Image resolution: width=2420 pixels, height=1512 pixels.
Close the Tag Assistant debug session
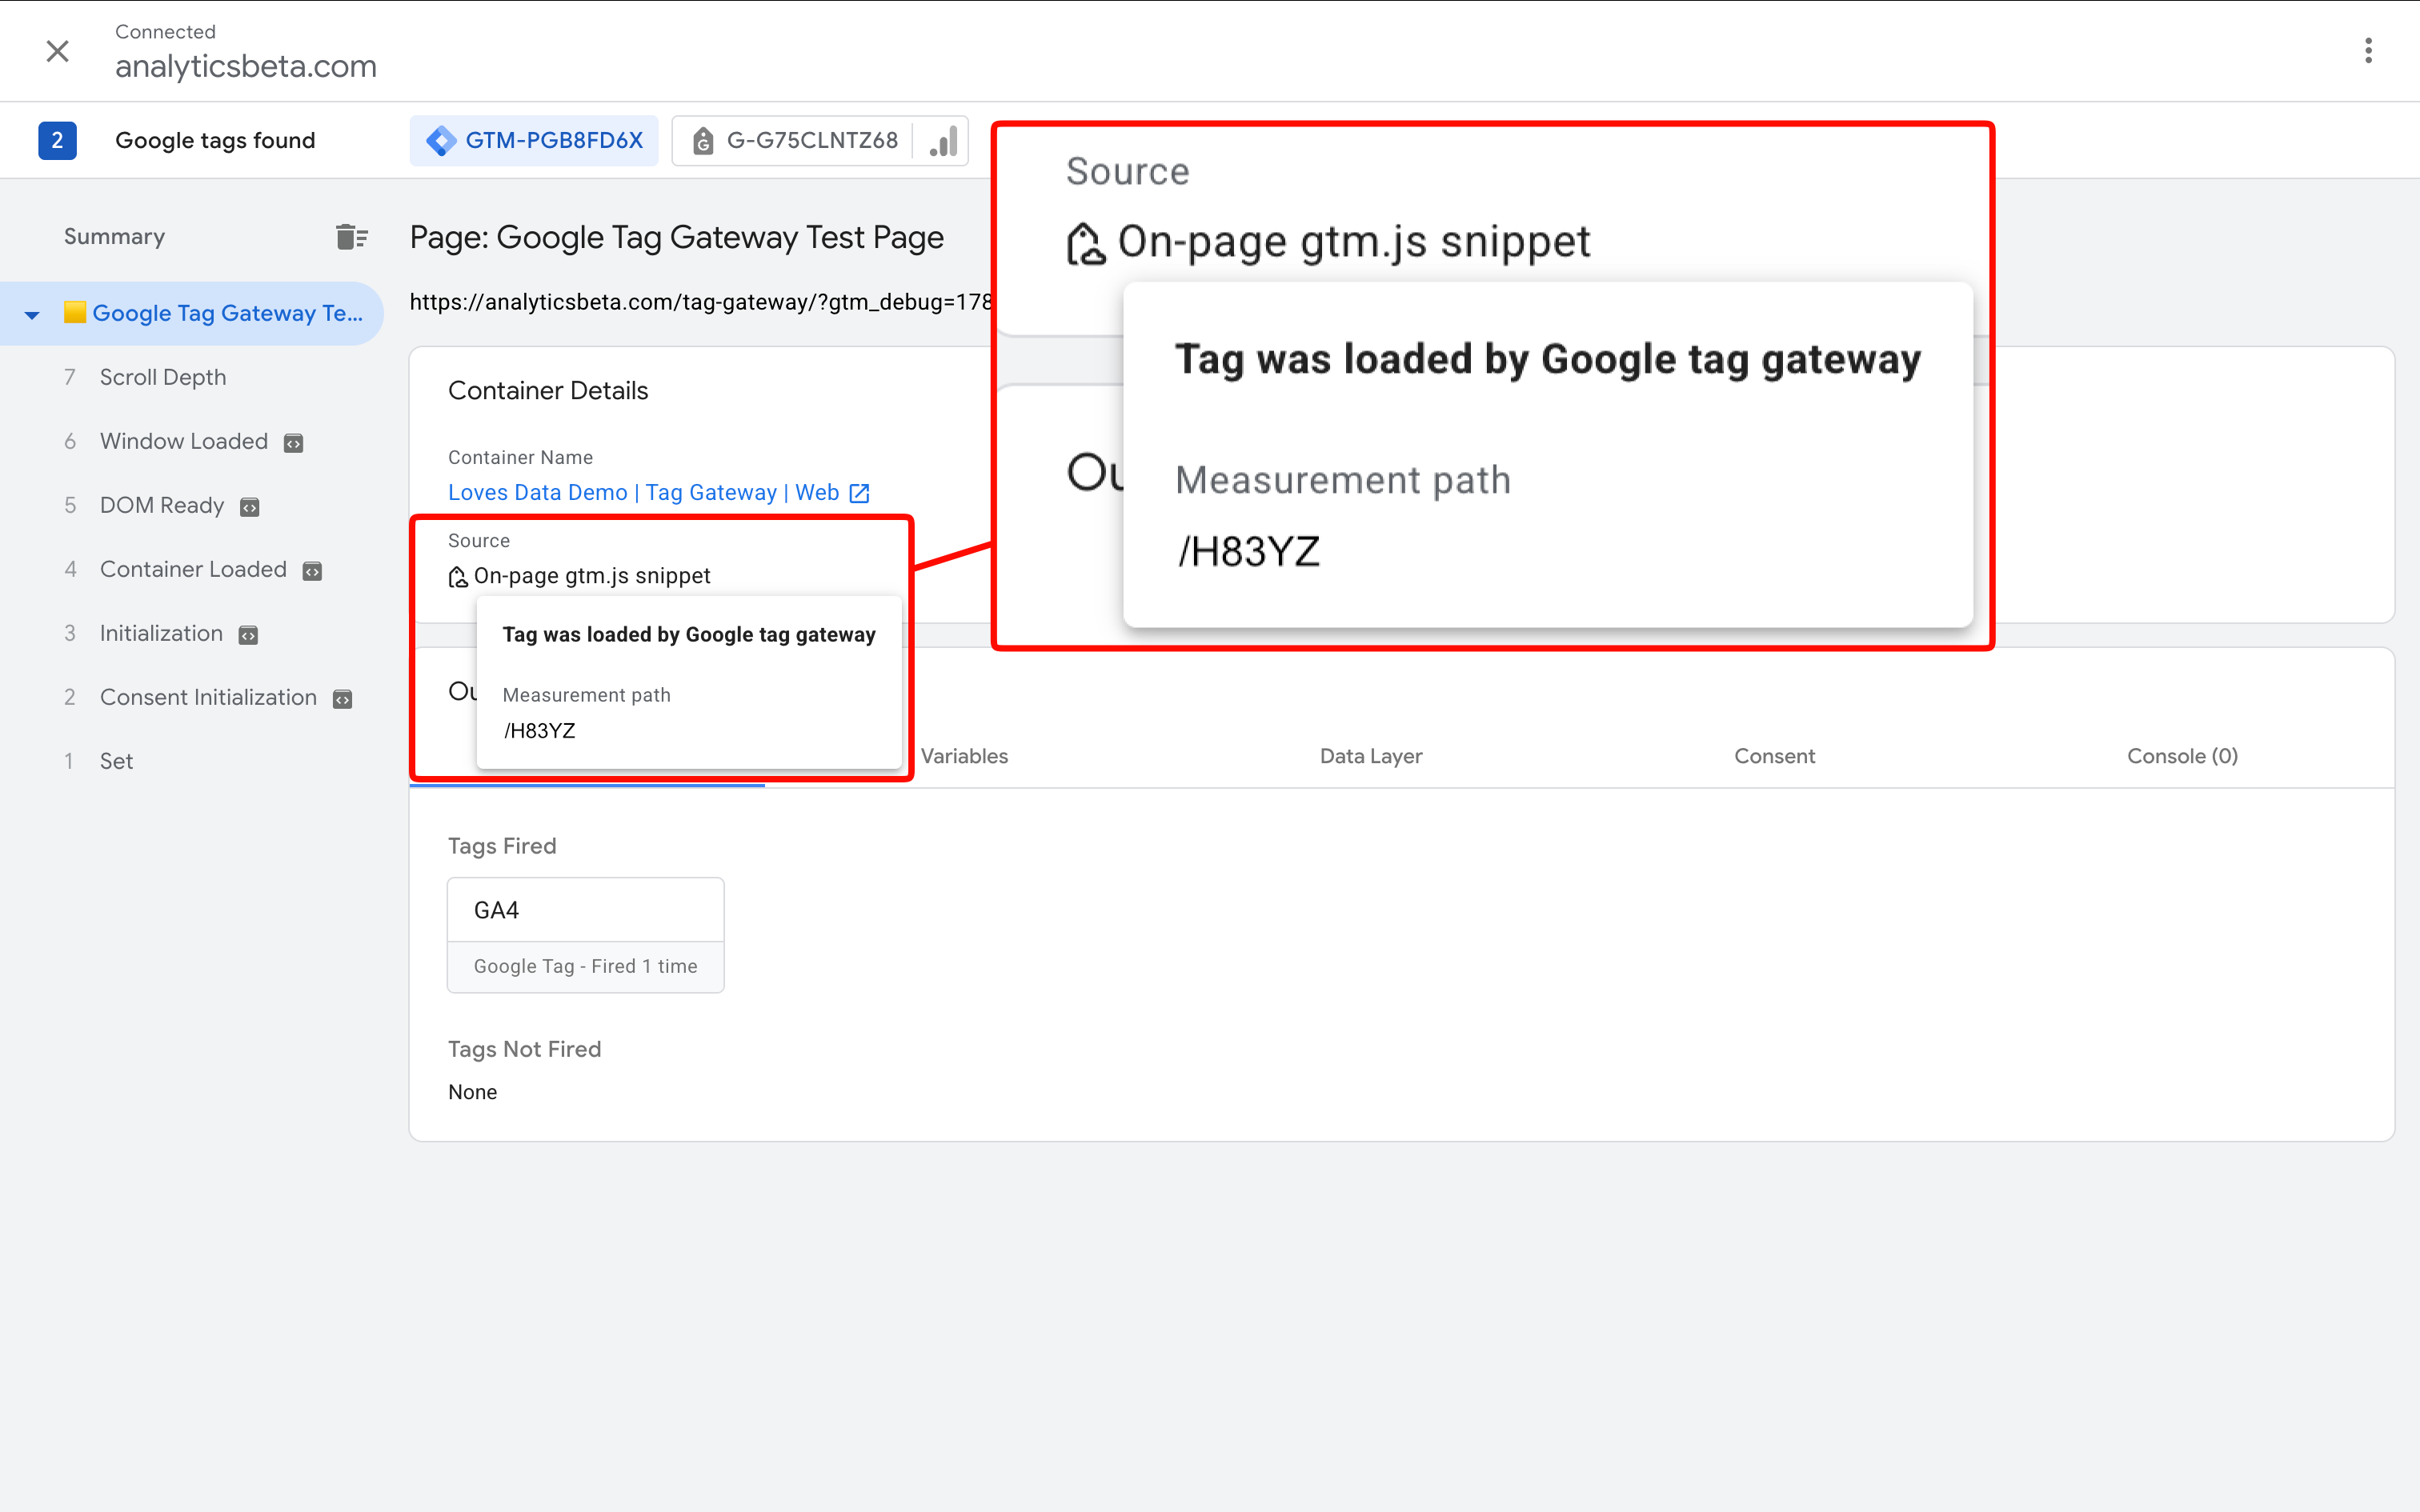(x=58, y=51)
